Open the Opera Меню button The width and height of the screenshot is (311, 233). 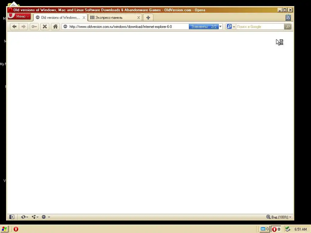[x=19, y=16]
